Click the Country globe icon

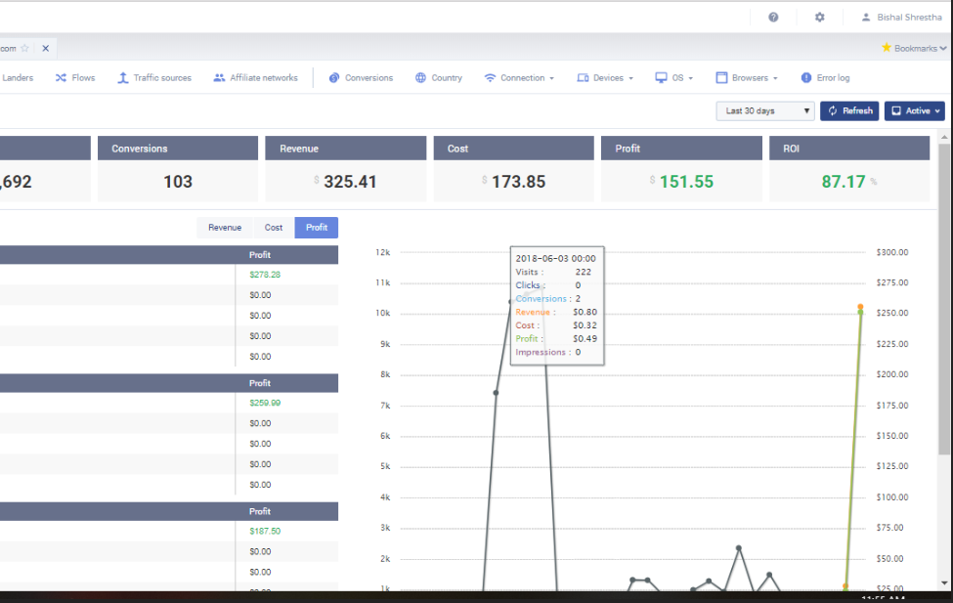pos(420,78)
